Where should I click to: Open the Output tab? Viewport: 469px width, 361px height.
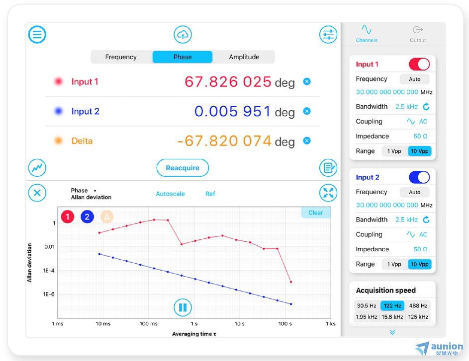click(418, 34)
